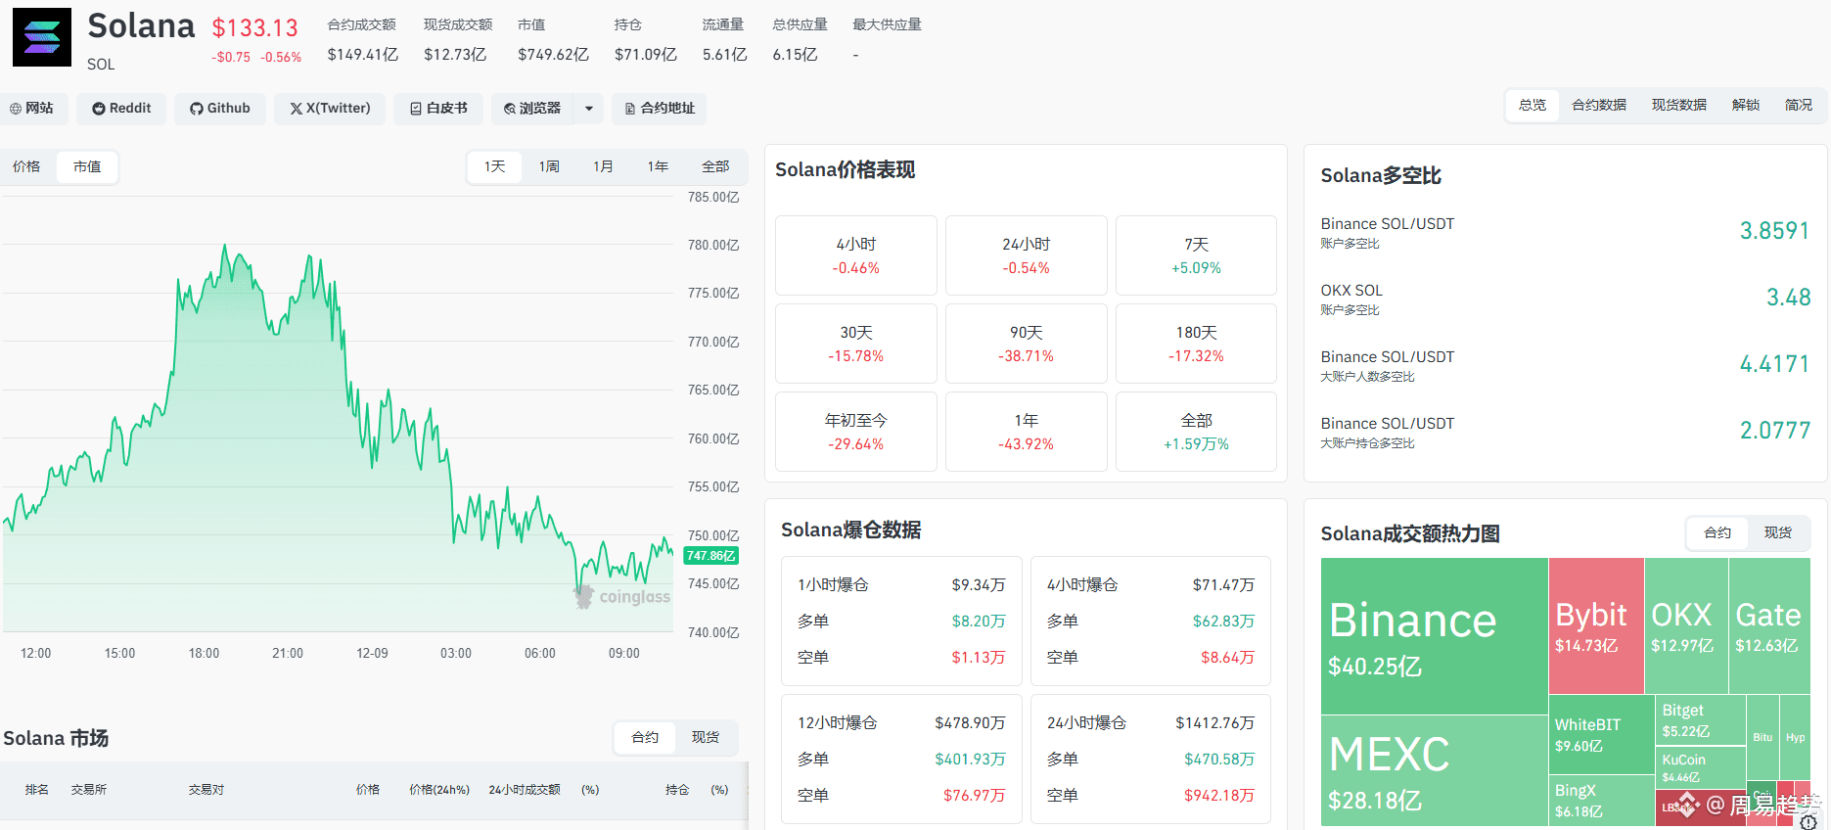Image resolution: width=1831 pixels, height=830 pixels.
Task: Sort by 价格(24h%) column header
Action: click(x=439, y=790)
